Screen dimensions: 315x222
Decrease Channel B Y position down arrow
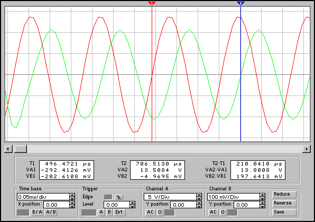click(x=262, y=207)
